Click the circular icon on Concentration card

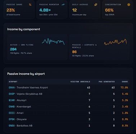129,5
